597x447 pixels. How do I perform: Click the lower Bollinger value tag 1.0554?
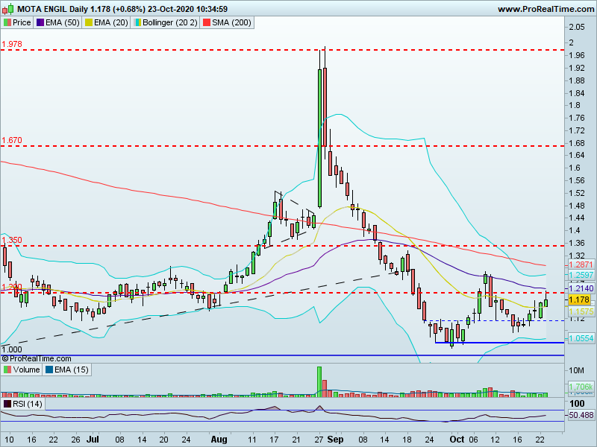point(581,338)
